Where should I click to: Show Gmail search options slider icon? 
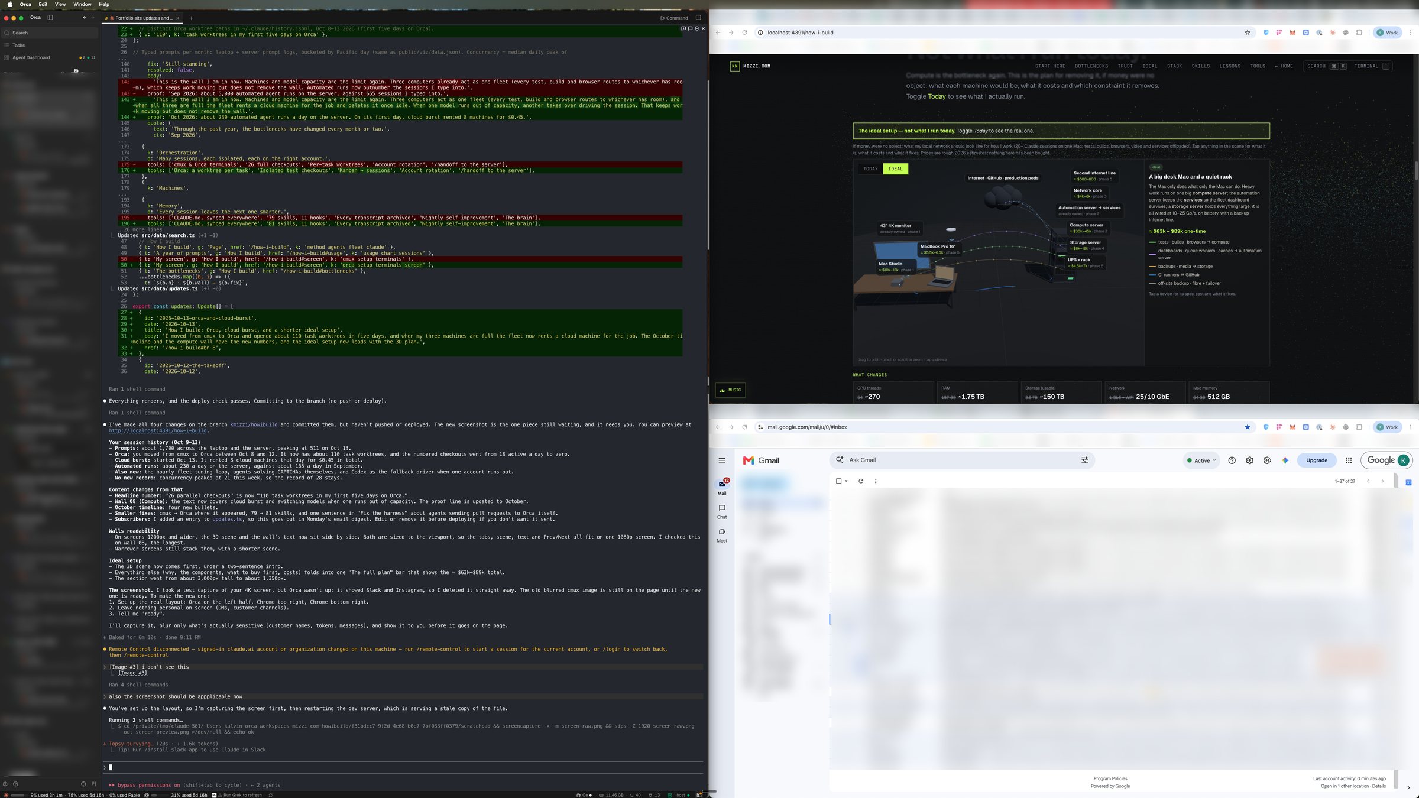pyautogui.click(x=1084, y=460)
